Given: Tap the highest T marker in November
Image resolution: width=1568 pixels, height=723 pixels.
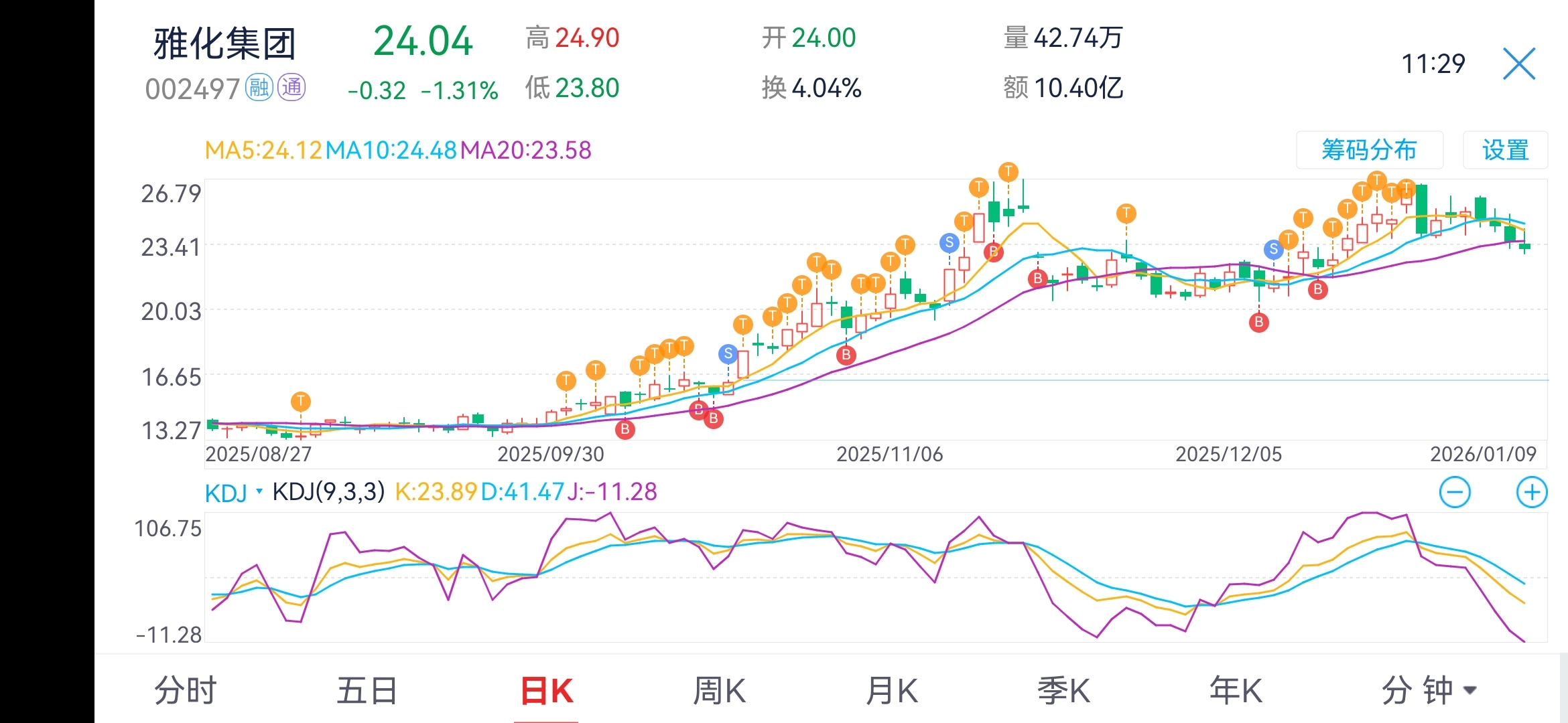Looking at the screenshot, I should [x=1008, y=172].
